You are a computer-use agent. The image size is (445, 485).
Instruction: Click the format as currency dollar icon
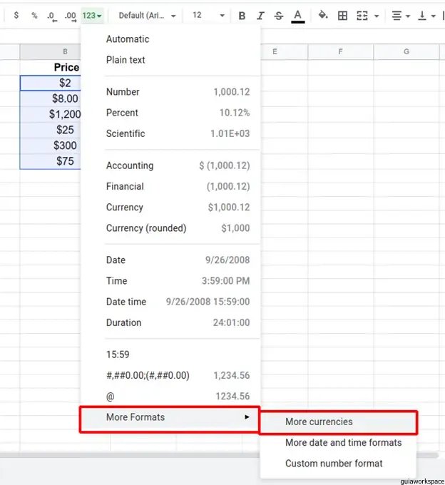tap(16, 15)
